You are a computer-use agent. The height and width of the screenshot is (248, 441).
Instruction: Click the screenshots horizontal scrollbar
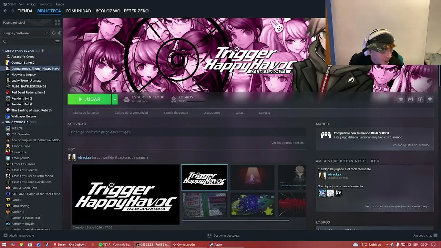tap(235, 220)
